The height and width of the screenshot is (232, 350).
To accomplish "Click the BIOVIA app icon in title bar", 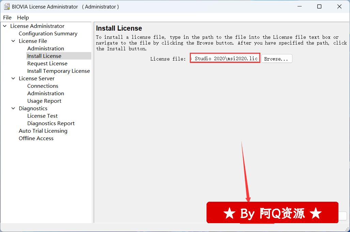I will tap(6, 6).
